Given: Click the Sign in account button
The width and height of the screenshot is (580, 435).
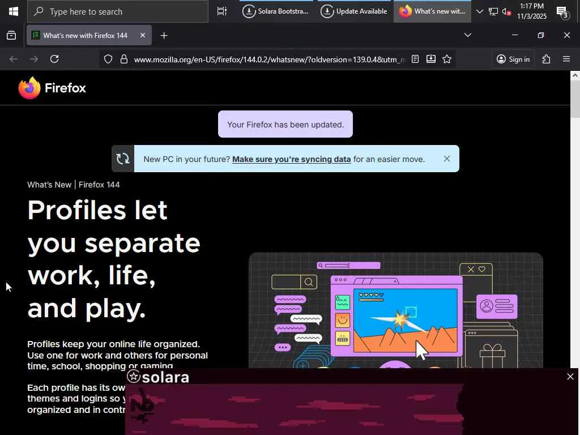Looking at the screenshot, I should [x=513, y=59].
